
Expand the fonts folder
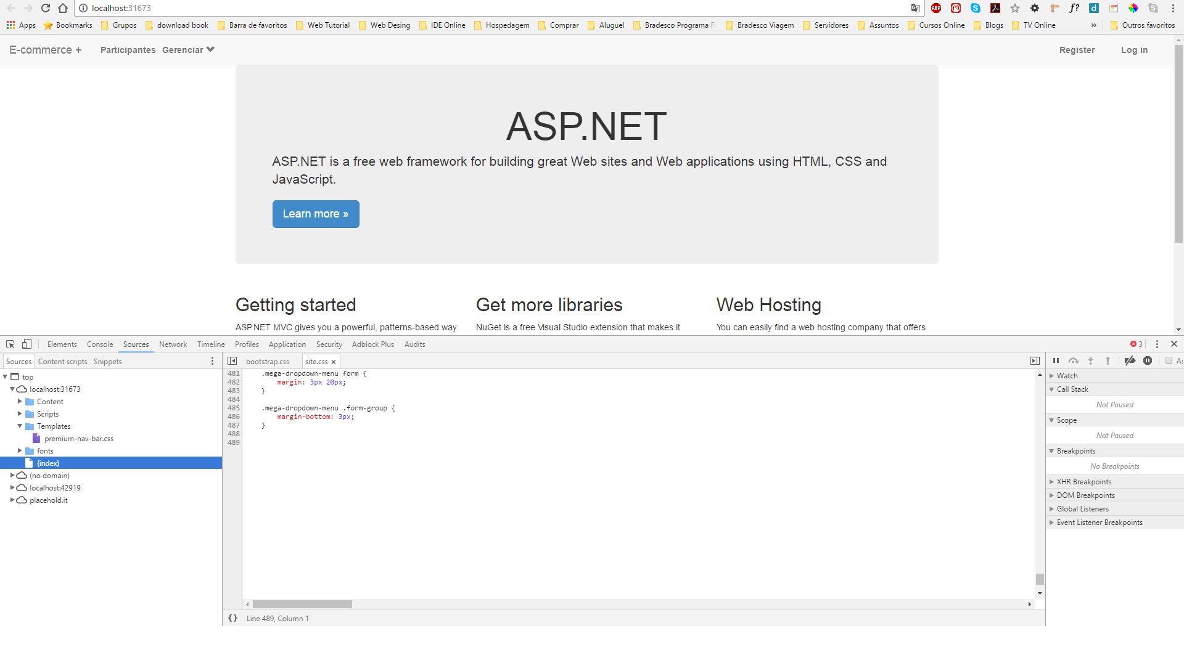[x=20, y=450]
